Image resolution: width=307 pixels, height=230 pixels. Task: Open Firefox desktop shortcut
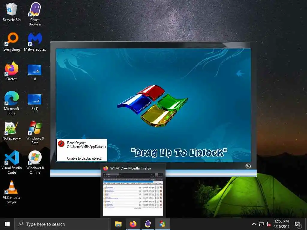12,71
